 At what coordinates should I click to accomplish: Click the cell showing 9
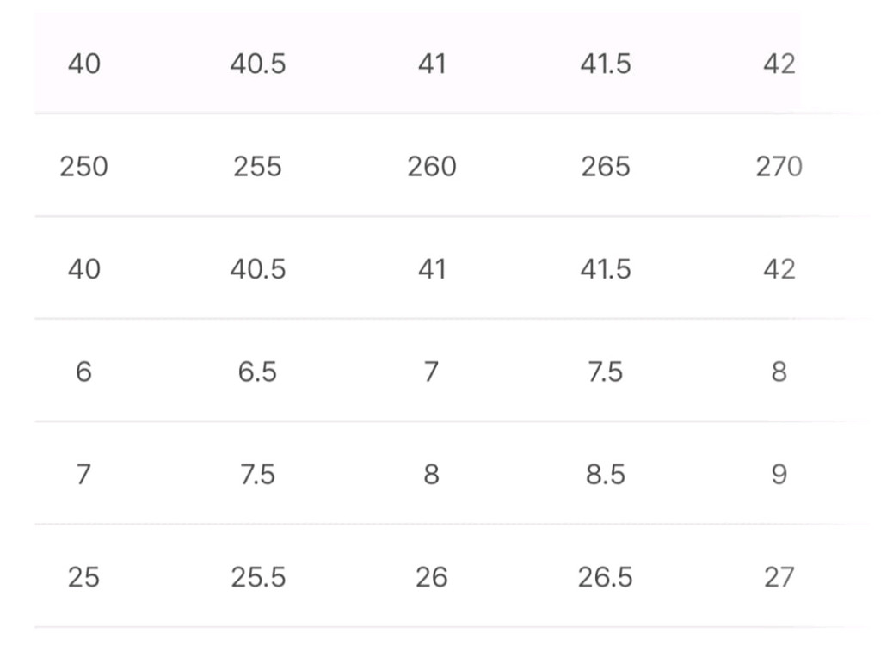779,474
